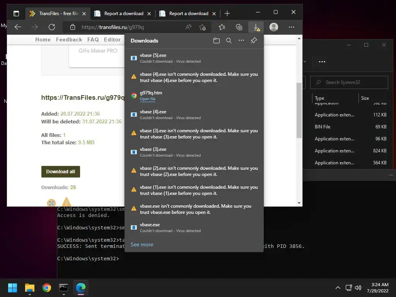Viewport: 396px width, 297px height.
Task: Click the page scrollbar up arrow
Action: click(299, 39)
